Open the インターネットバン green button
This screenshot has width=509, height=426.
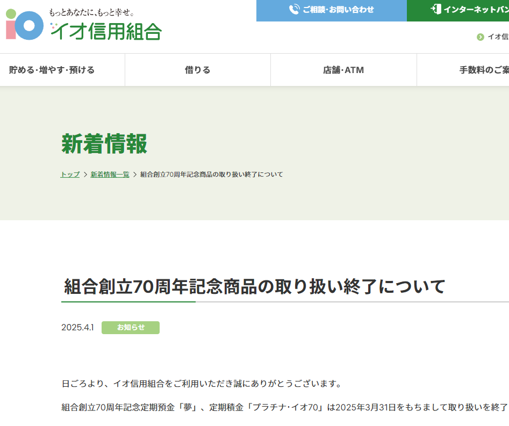click(x=458, y=11)
